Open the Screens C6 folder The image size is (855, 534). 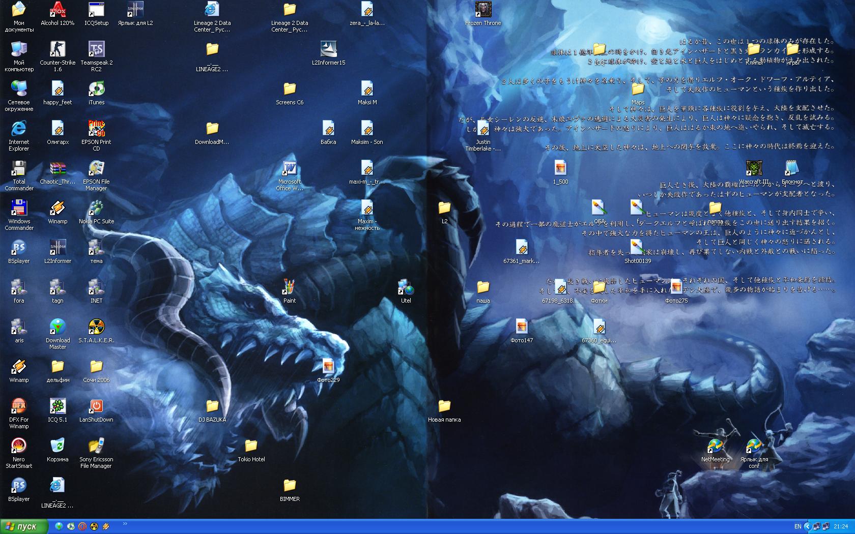click(x=290, y=93)
